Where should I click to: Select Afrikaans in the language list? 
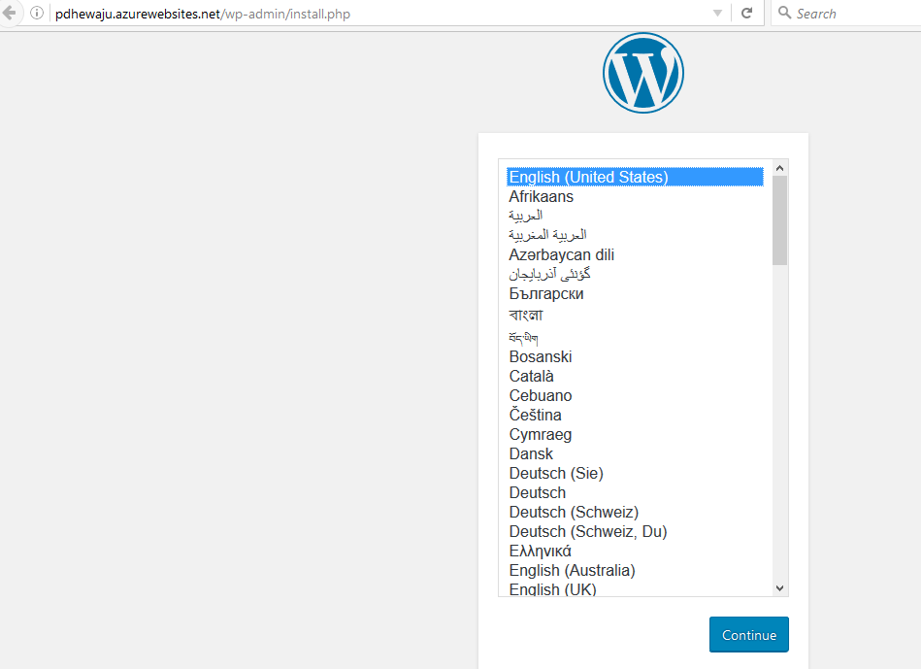[635, 196]
